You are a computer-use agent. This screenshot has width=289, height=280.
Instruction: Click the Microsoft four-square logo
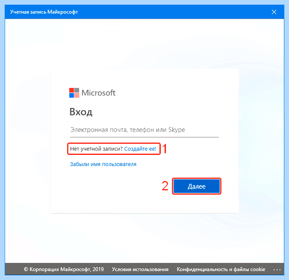(74, 93)
